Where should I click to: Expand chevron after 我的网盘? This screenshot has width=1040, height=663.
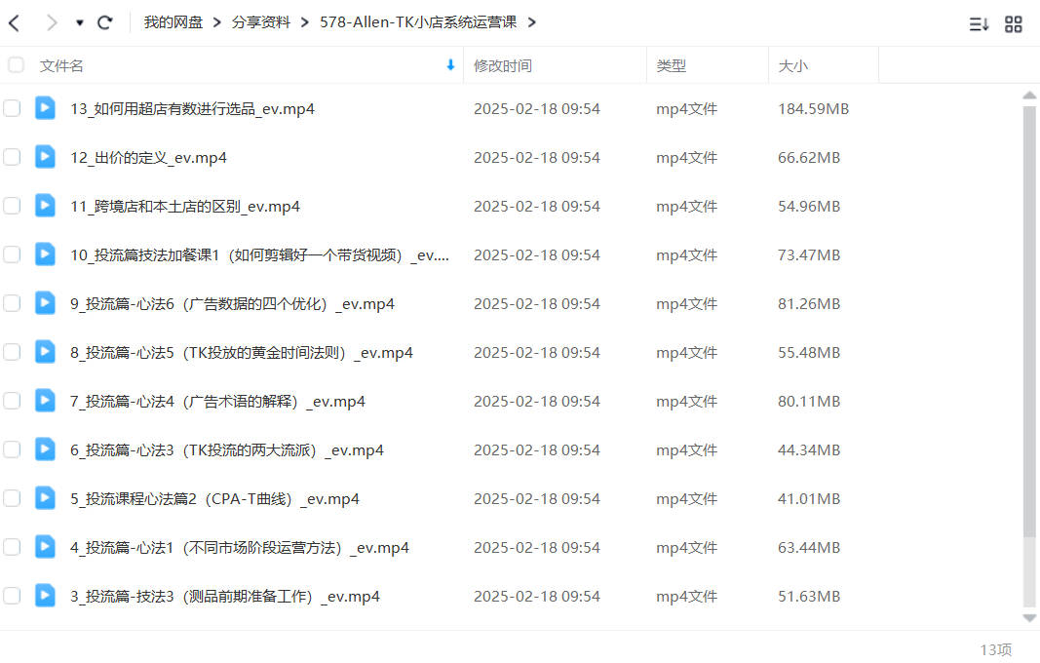217,22
